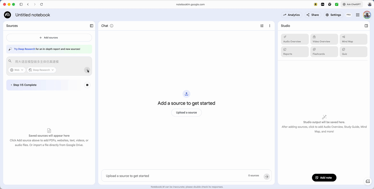Open the chat three-dot options menu
The height and width of the screenshot is (189, 374).
[x=270, y=26]
